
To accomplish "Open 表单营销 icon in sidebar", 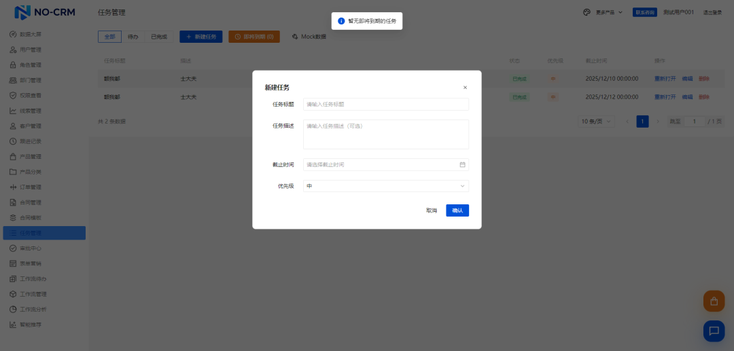I will coord(13,263).
